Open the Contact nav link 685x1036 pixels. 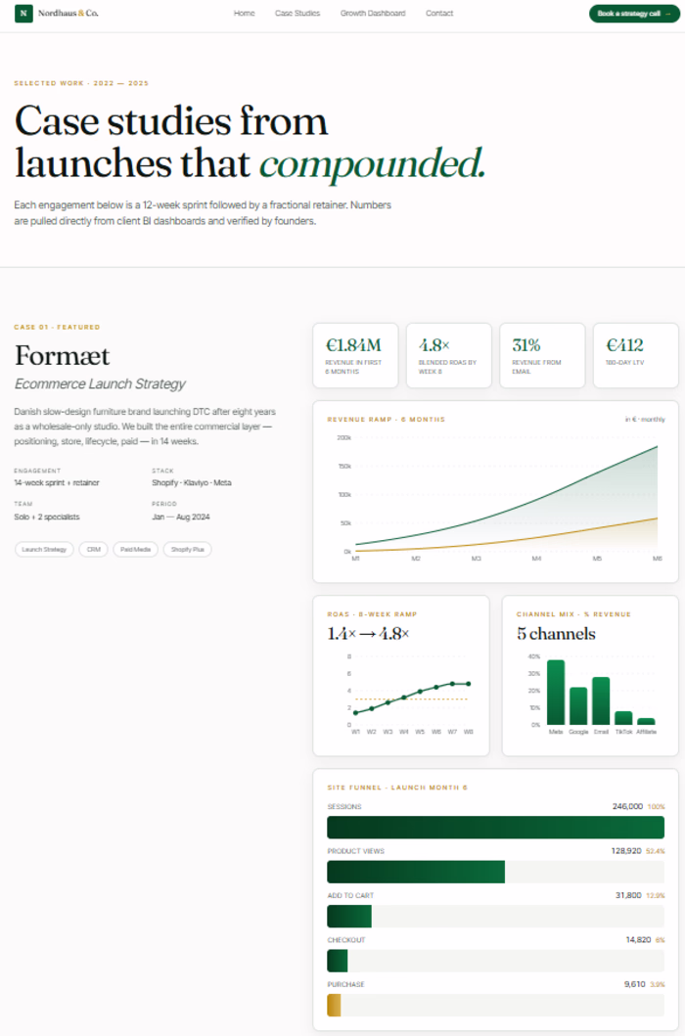pyautogui.click(x=439, y=14)
